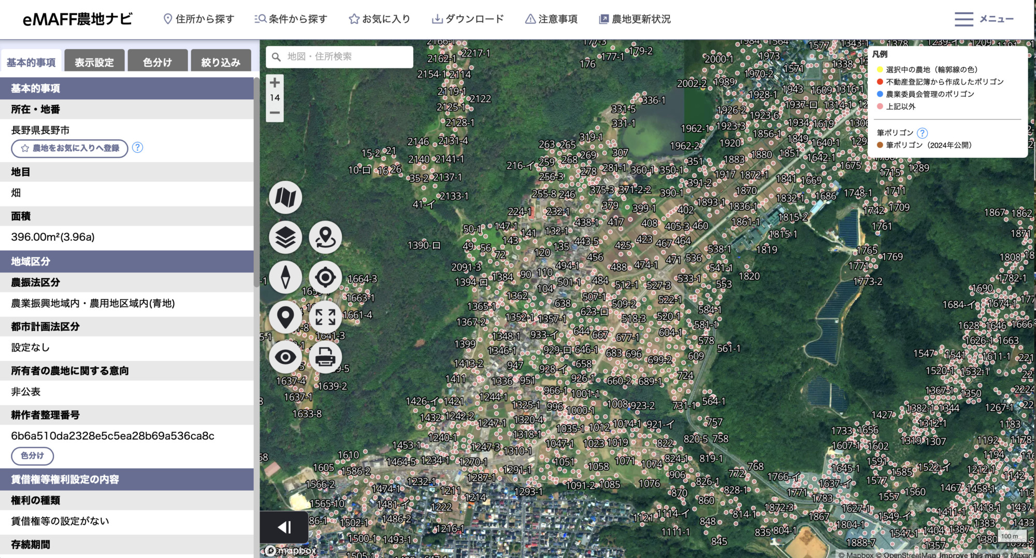The width and height of the screenshot is (1036, 558).
Task: Click help icon next to 筆ポリゴン legend
Action: 922,133
